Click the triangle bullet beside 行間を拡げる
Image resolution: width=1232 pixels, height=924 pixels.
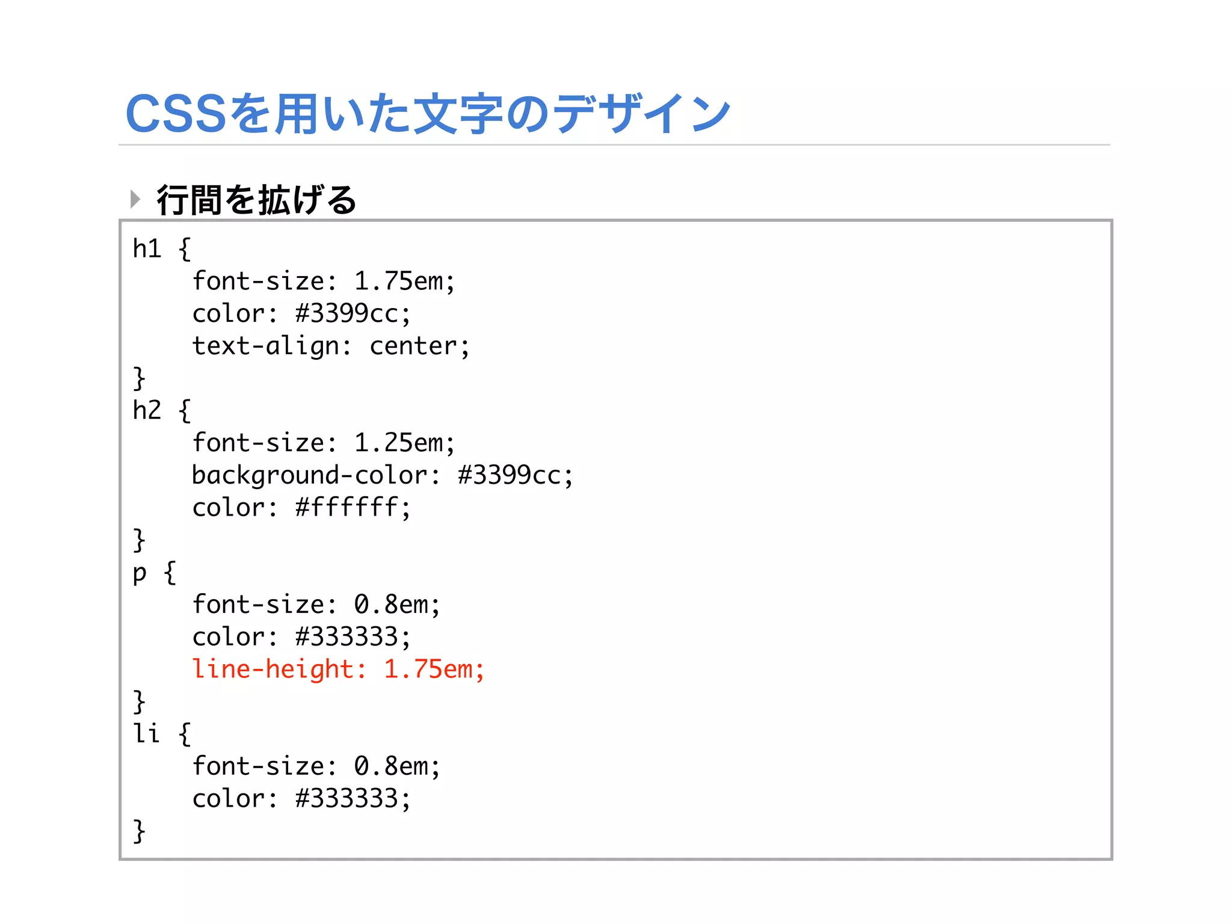click(x=135, y=199)
